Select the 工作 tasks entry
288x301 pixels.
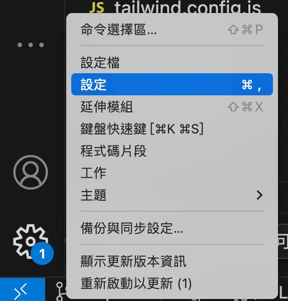pos(172,173)
